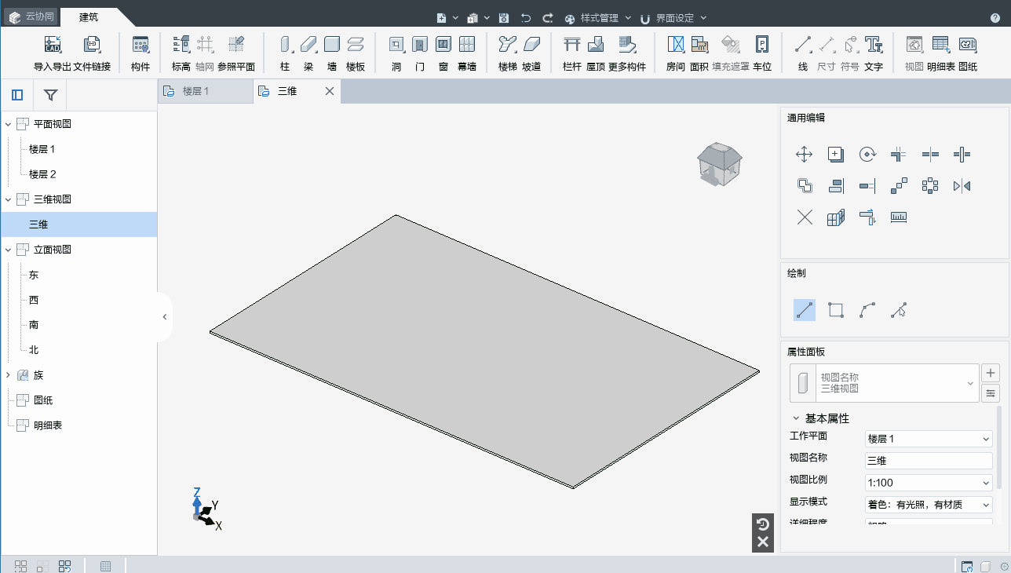Image resolution: width=1011 pixels, height=573 pixels.
Task: Open the 云协同 tab
Action: 33,16
